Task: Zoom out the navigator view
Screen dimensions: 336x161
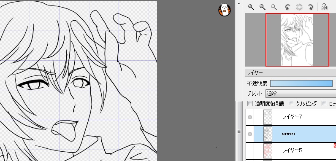Action: point(263,7)
